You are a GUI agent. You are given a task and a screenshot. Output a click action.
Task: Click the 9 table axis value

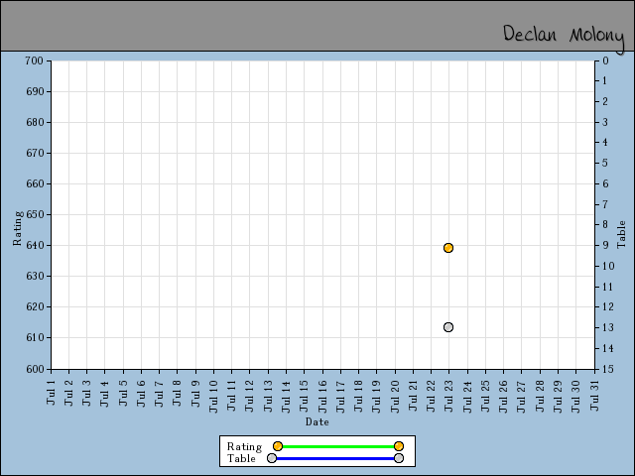(x=605, y=245)
